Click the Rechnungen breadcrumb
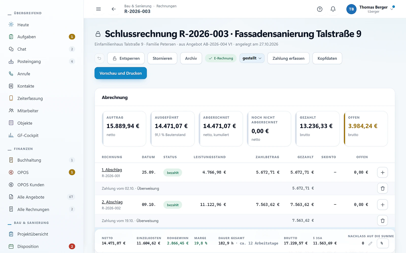The image size is (406, 253). 166,6
